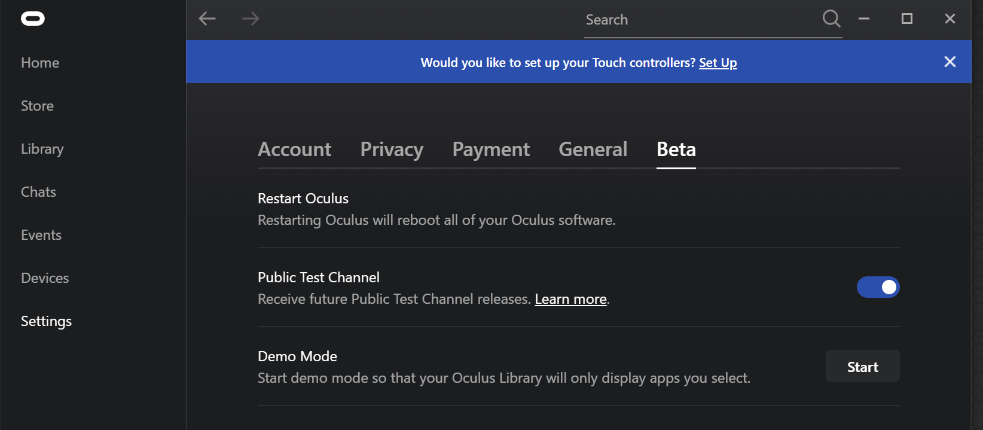The width and height of the screenshot is (983, 430).
Task: Minimize the Oculus window
Action: point(864,19)
